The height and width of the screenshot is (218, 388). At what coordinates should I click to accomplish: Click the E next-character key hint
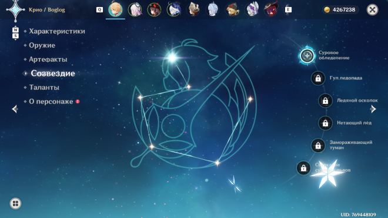[x=288, y=9]
